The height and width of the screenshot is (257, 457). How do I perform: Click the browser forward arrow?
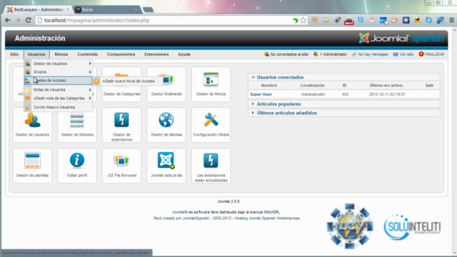[x=18, y=20]
